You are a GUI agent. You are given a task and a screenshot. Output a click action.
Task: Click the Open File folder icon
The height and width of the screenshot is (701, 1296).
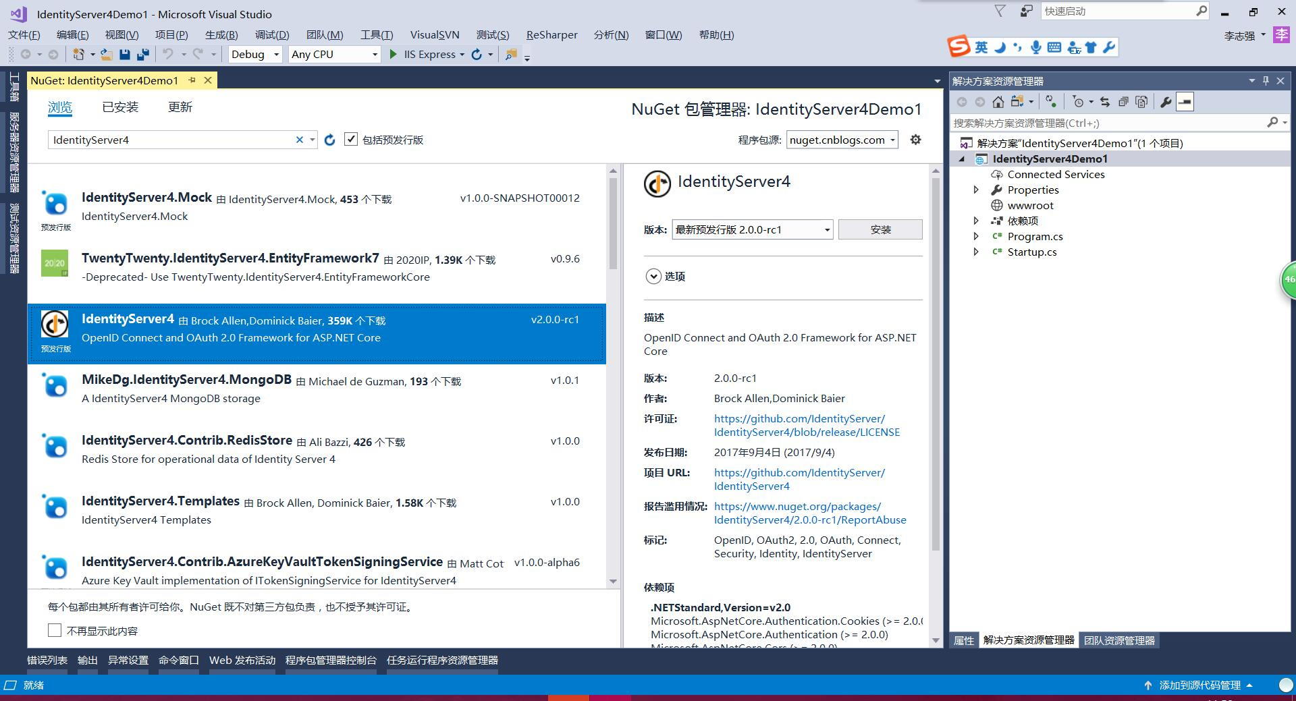(x=106, y=54)
